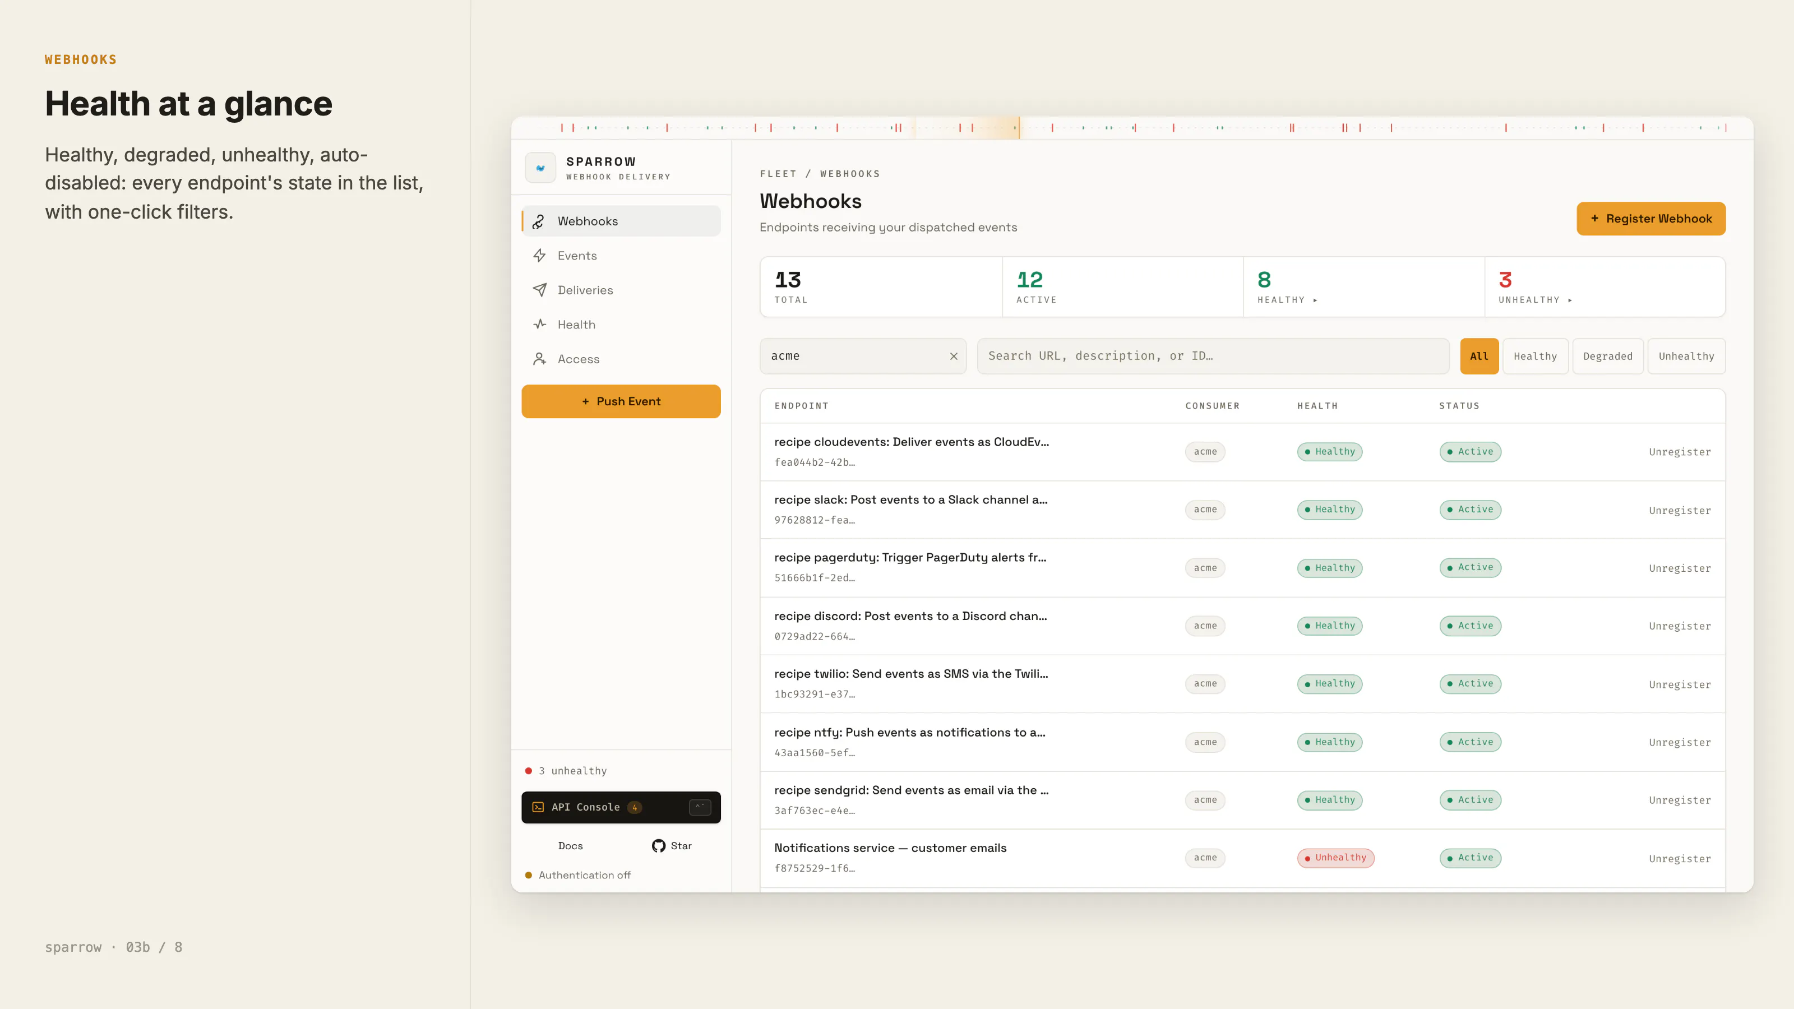
Task: Click the highlighted marker on the event timeline
Action: [1019, 128]
